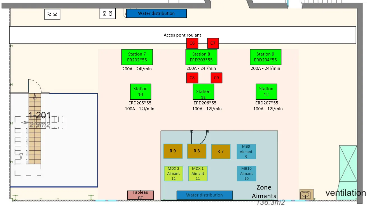Select the red C6 box
Viewport: 367px width, 206px height.
pos(192,43)
